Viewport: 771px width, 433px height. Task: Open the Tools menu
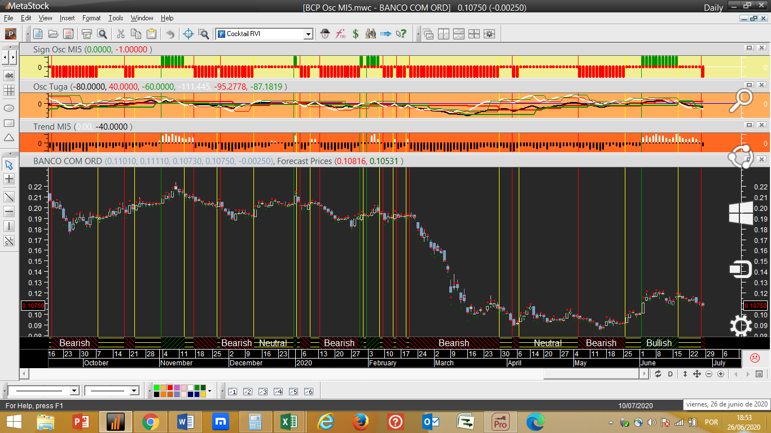(116, 18)
